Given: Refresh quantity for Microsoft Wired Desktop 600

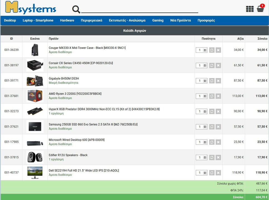Looking at the screenshot, I should (212, 142).
